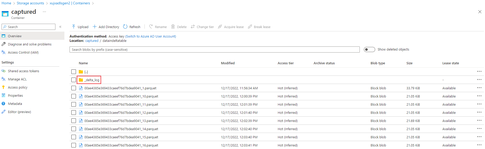485x149 pixels.
Task: Click the Break lease icon
Action: pyautogui.click(x=250, y=27)
